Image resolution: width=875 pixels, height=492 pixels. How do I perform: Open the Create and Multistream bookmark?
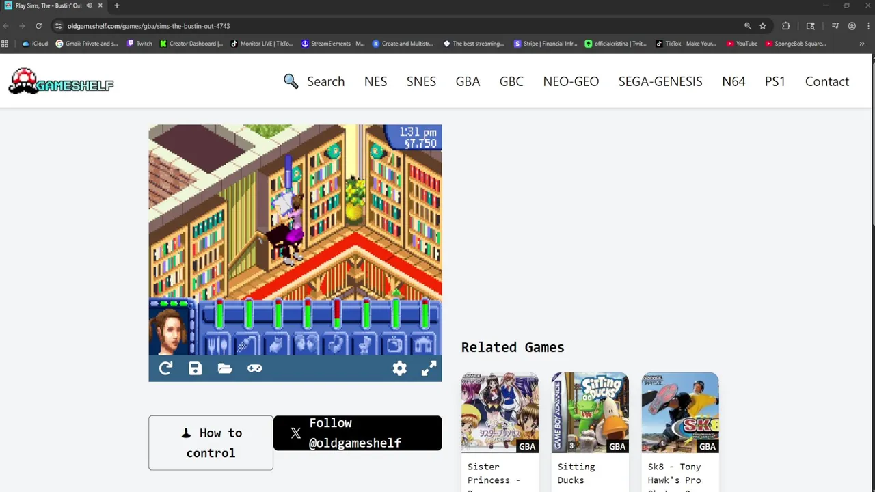(x=403, y=44)
